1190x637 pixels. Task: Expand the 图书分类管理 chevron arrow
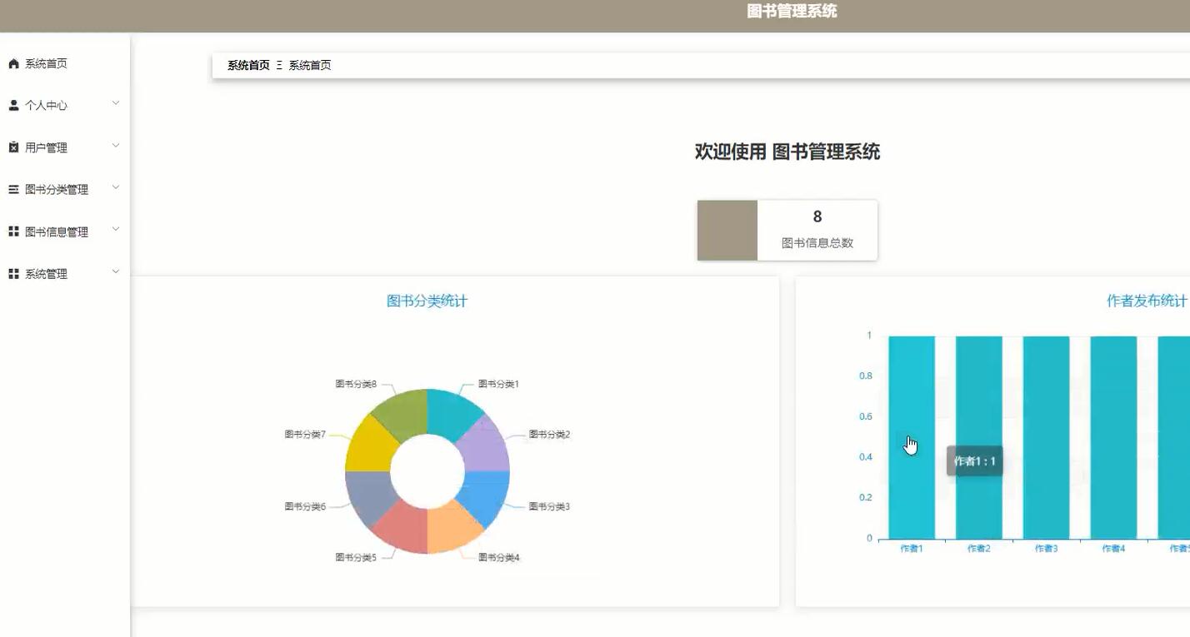point(116,187)
